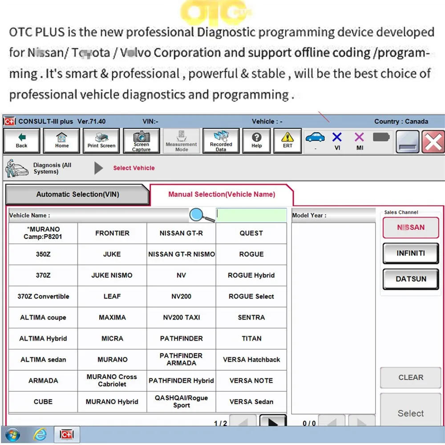
Task: Choose NISSAN sales channel
Action: (411, 227)
